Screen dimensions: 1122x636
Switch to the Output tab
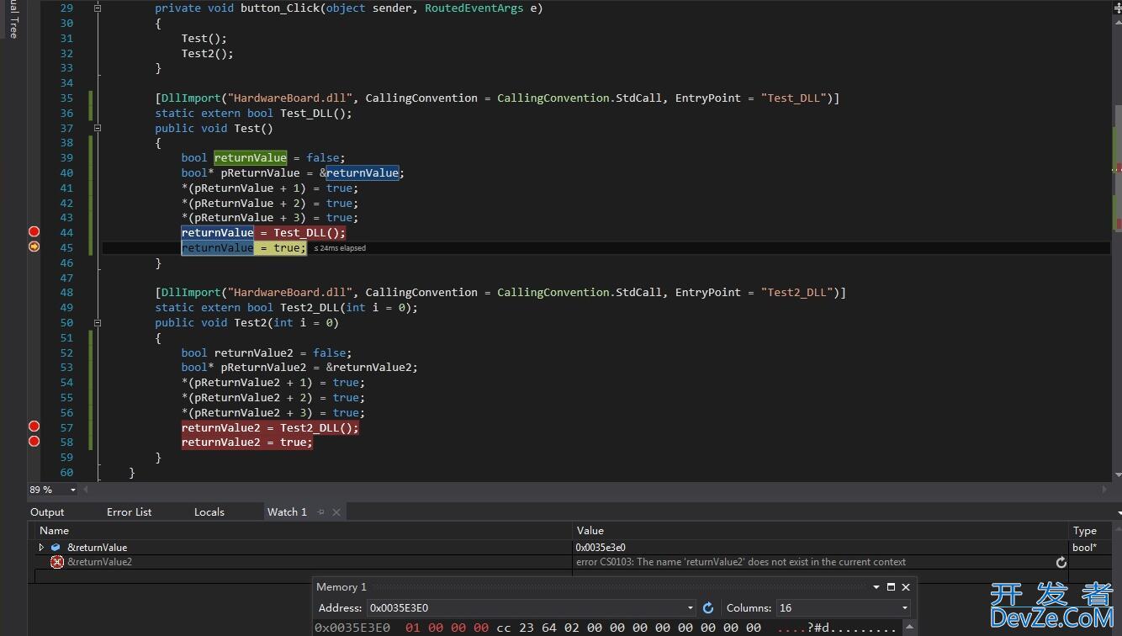(x=47, y=511)
